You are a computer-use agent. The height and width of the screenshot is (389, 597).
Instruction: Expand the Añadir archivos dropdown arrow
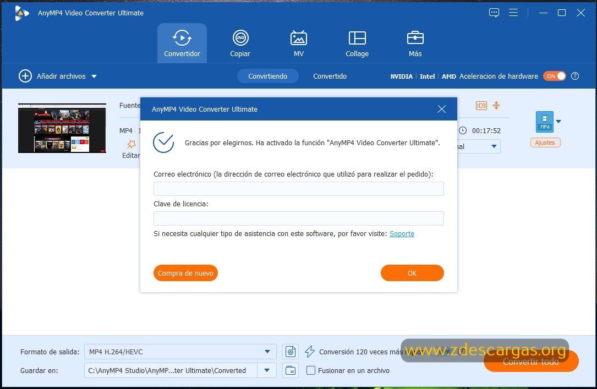pyautogui.click(x=94, y=76)
